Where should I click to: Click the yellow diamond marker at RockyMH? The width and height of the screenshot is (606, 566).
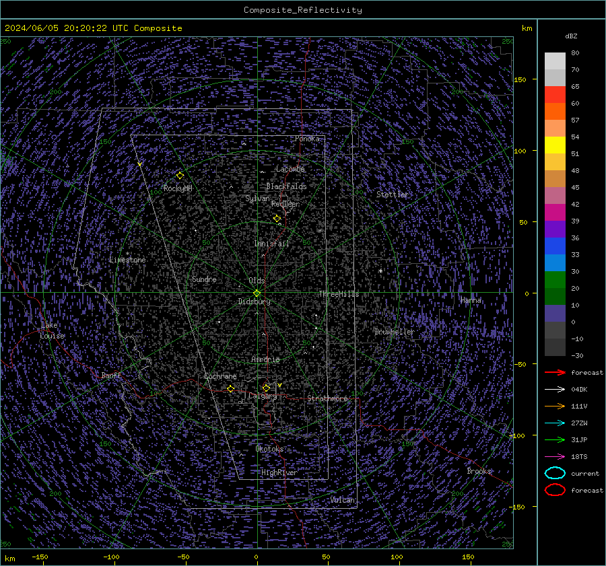[180, 176]
